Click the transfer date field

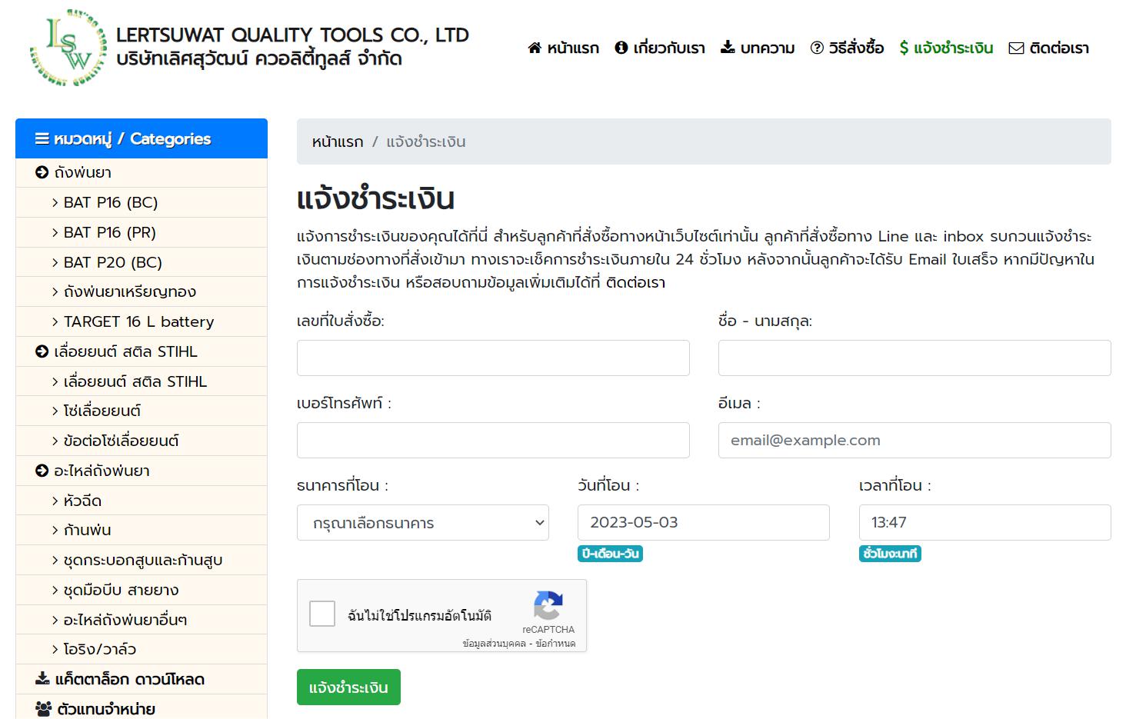point(703,523)
